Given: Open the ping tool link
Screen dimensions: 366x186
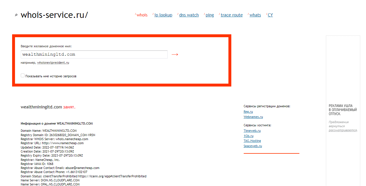Looking at the screenshot, I should [x=210, y=15].
